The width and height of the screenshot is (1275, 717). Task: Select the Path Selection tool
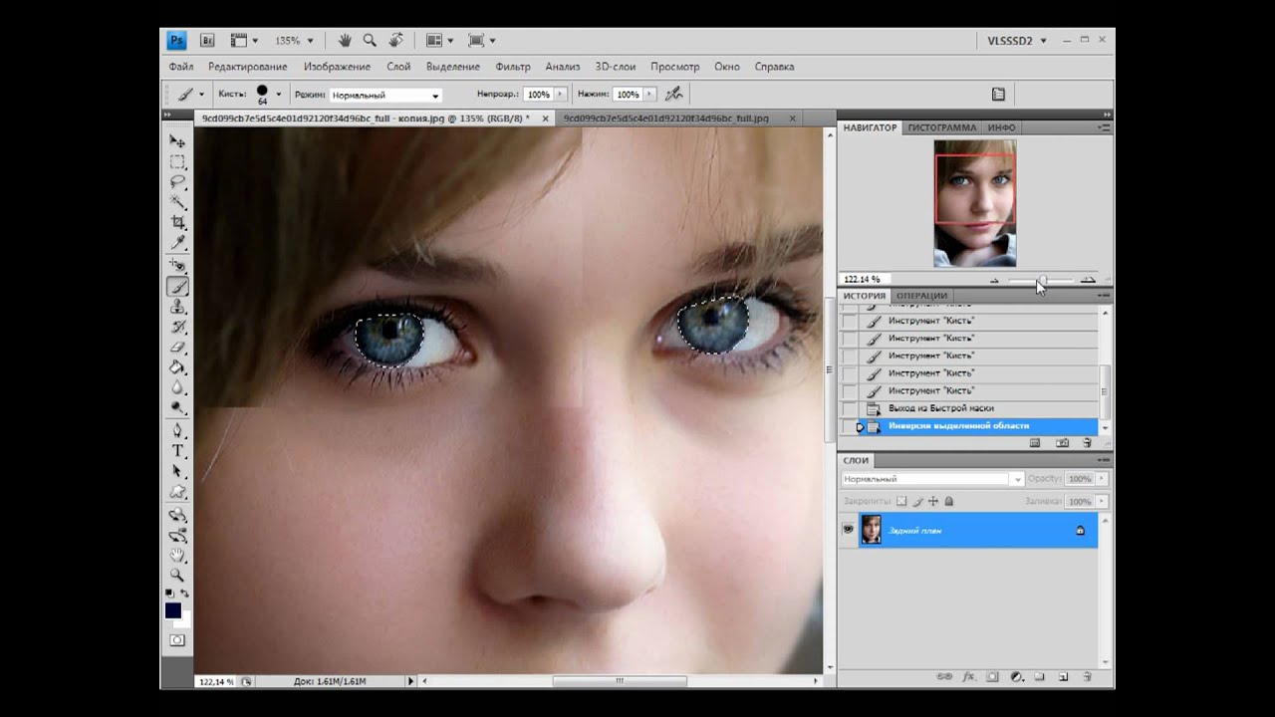(177, 471)
